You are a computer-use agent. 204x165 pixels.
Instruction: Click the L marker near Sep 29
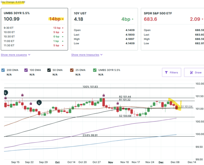39,103
